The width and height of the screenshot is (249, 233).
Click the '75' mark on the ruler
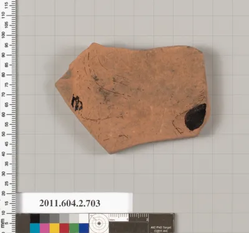6,85
